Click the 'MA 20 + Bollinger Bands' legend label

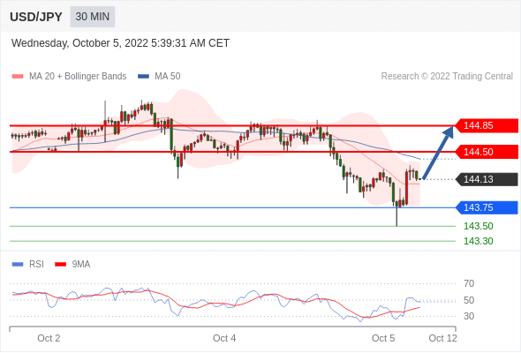(78, 77)
